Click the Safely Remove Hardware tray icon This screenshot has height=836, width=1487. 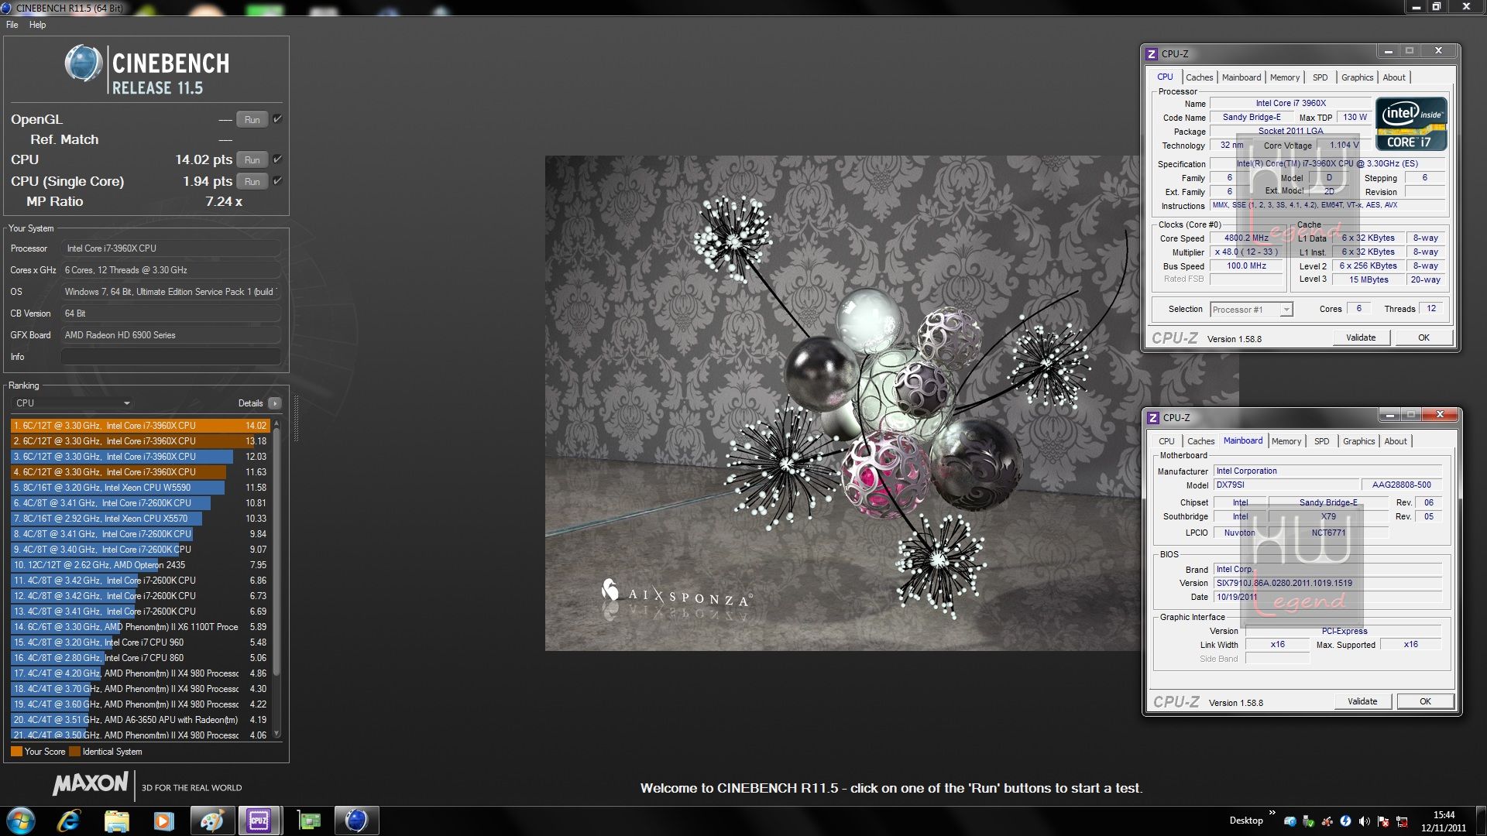pos(1308,821)
